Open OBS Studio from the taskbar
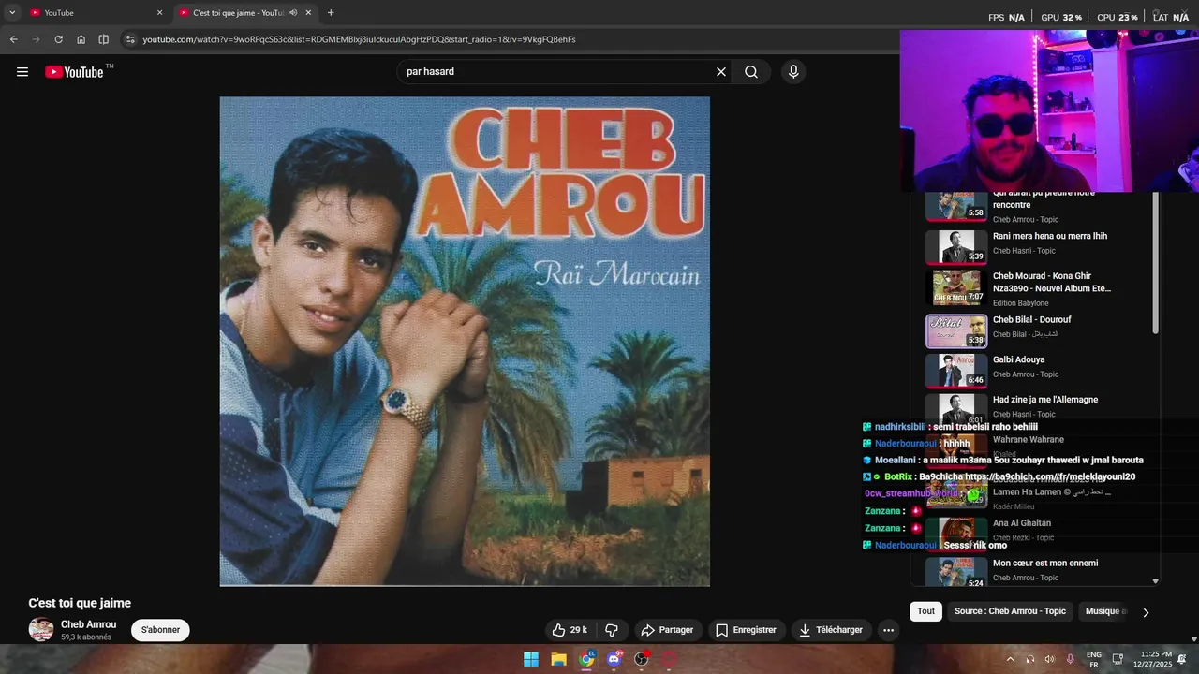This screenshot has width=1199, height=674. (642, 659)
